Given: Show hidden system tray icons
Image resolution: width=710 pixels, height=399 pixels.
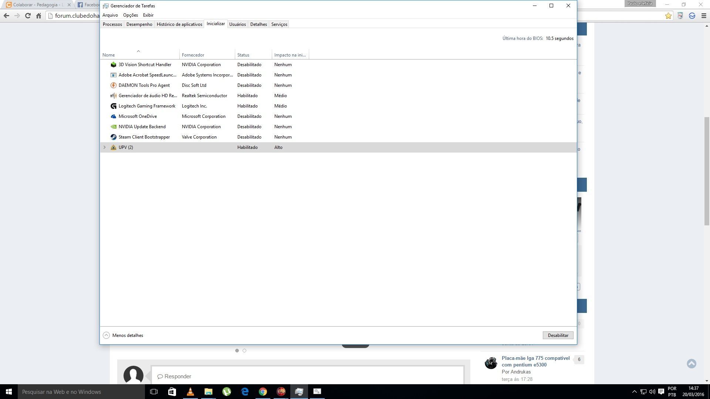Looking at the screenshot, I should tap(635, 392).
